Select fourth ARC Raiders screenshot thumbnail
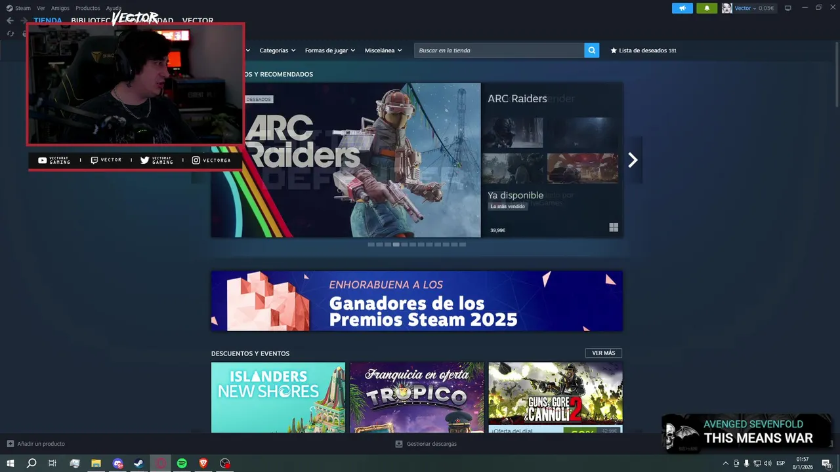The width and height of the screenshot is (840, 472). tap(583, 168)
